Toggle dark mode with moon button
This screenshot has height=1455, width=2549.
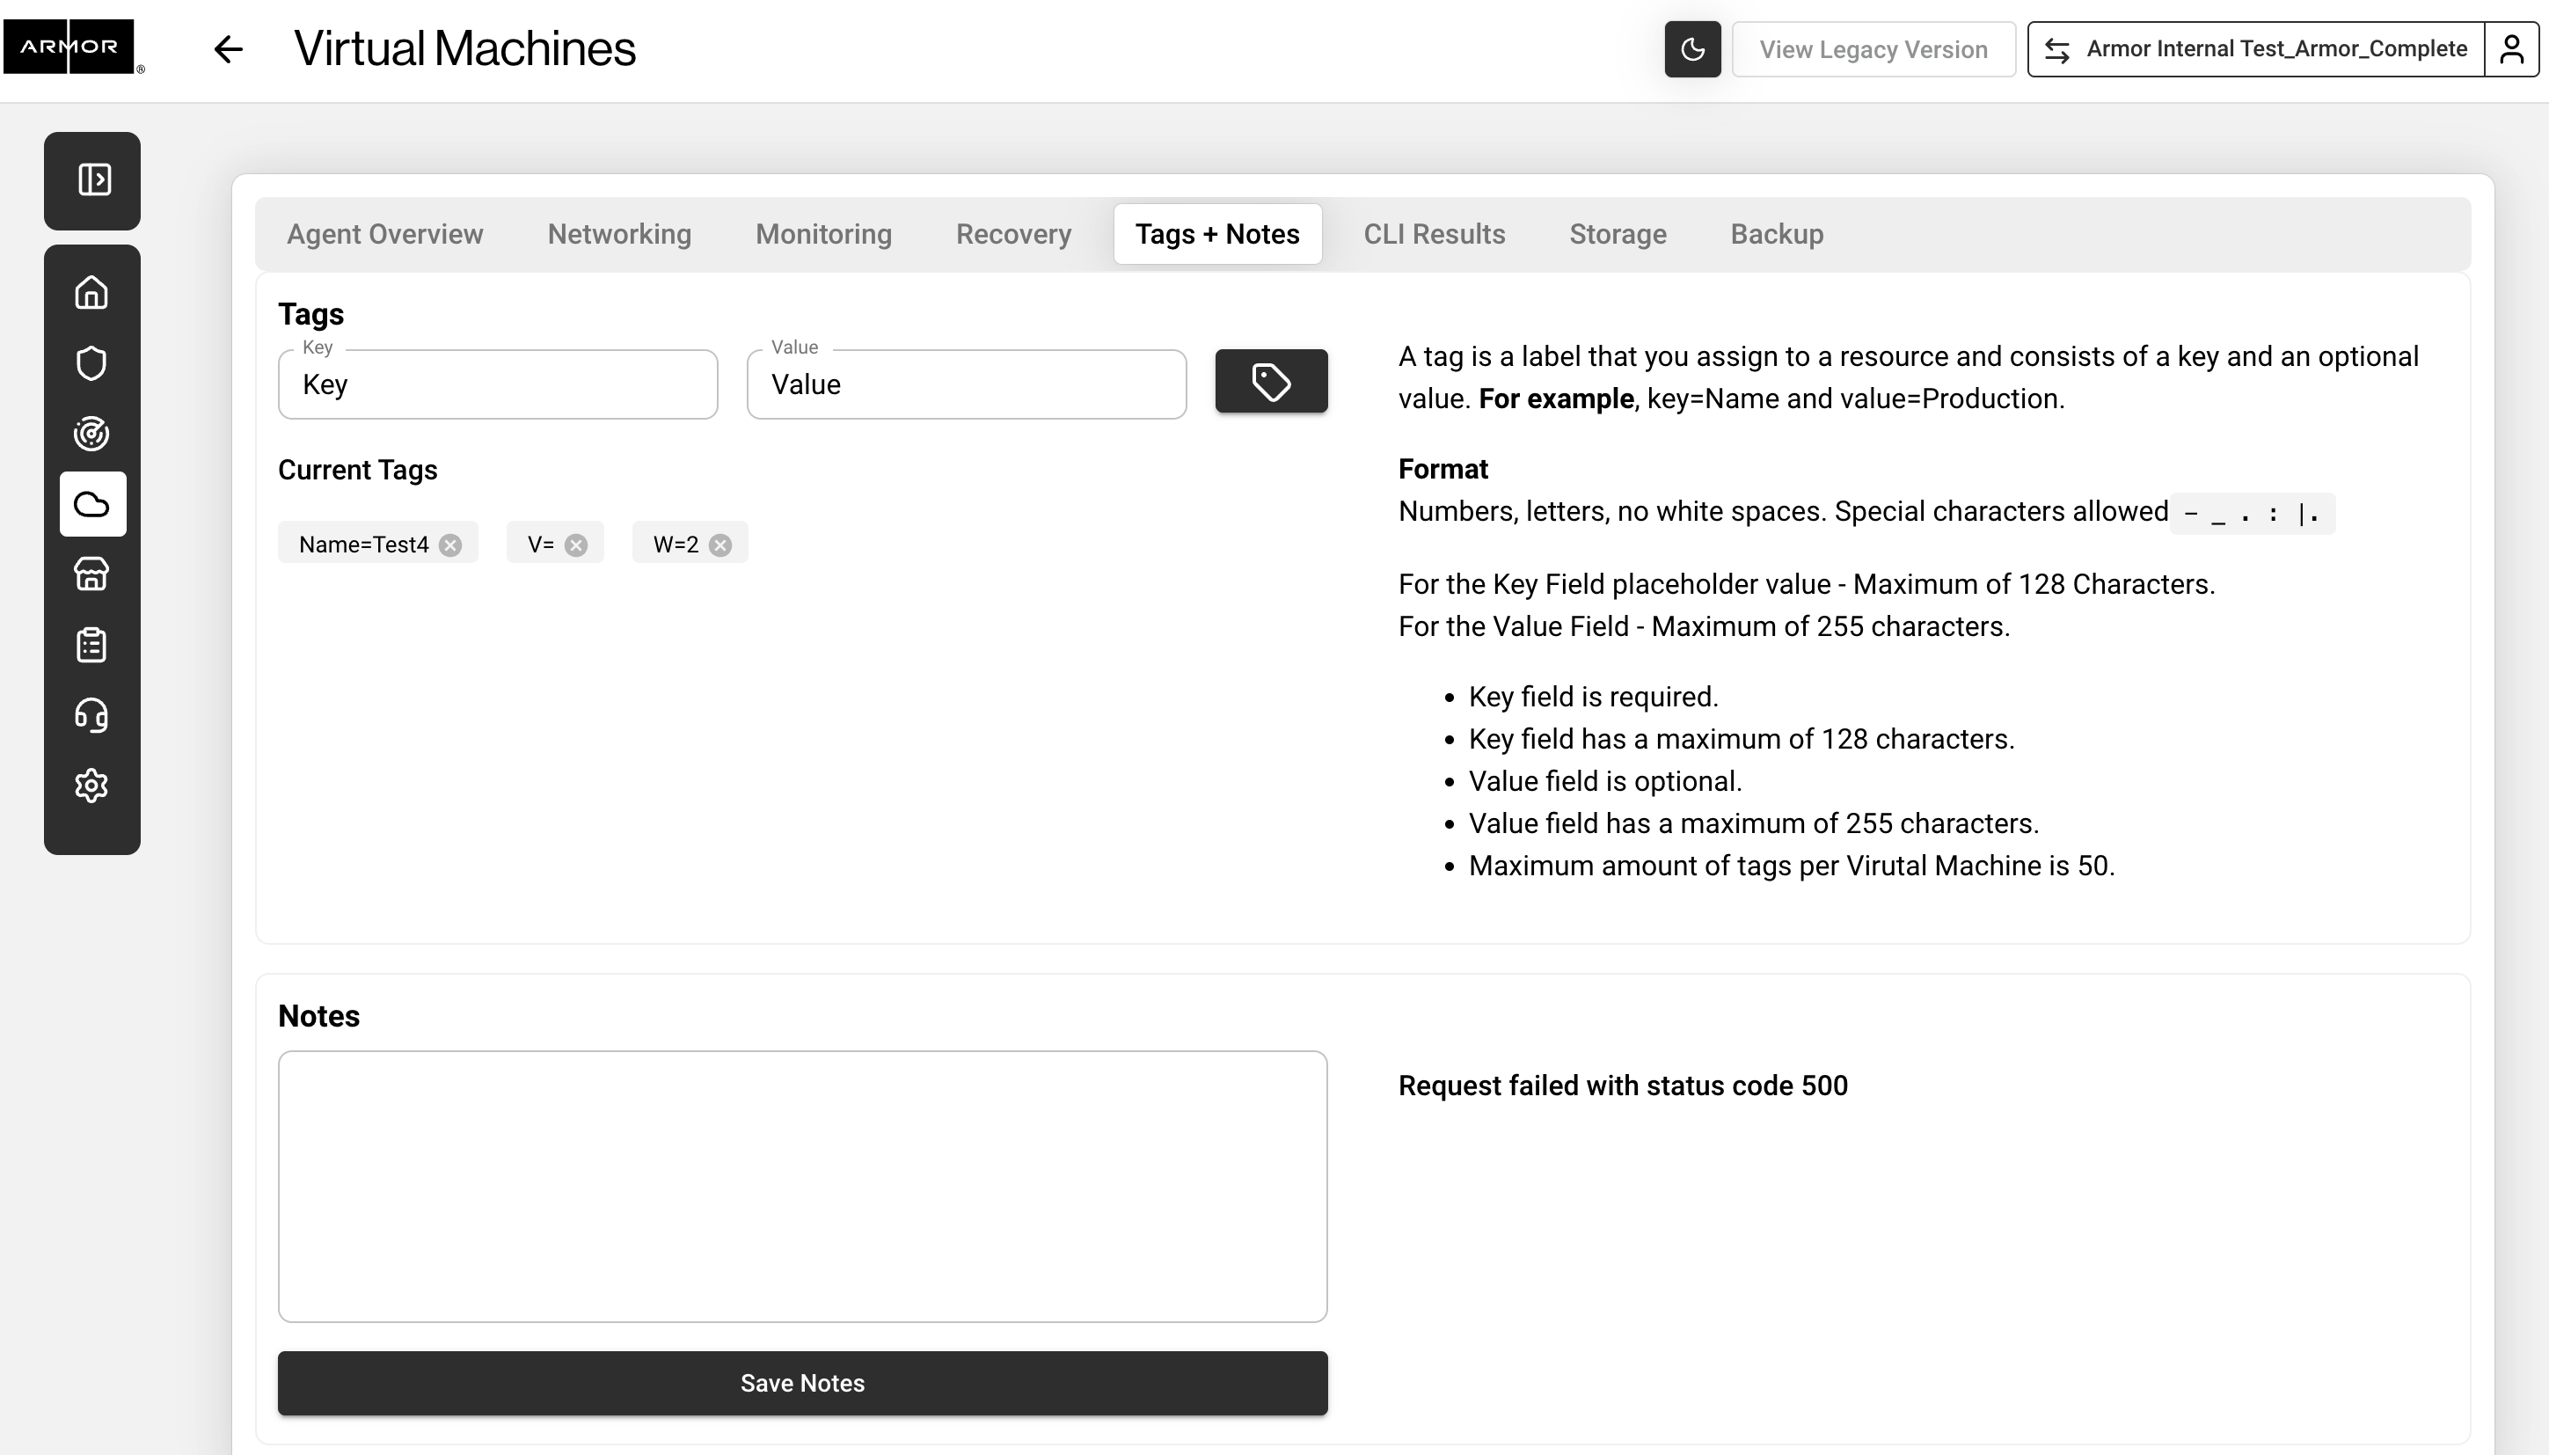tap(1691, 49)
